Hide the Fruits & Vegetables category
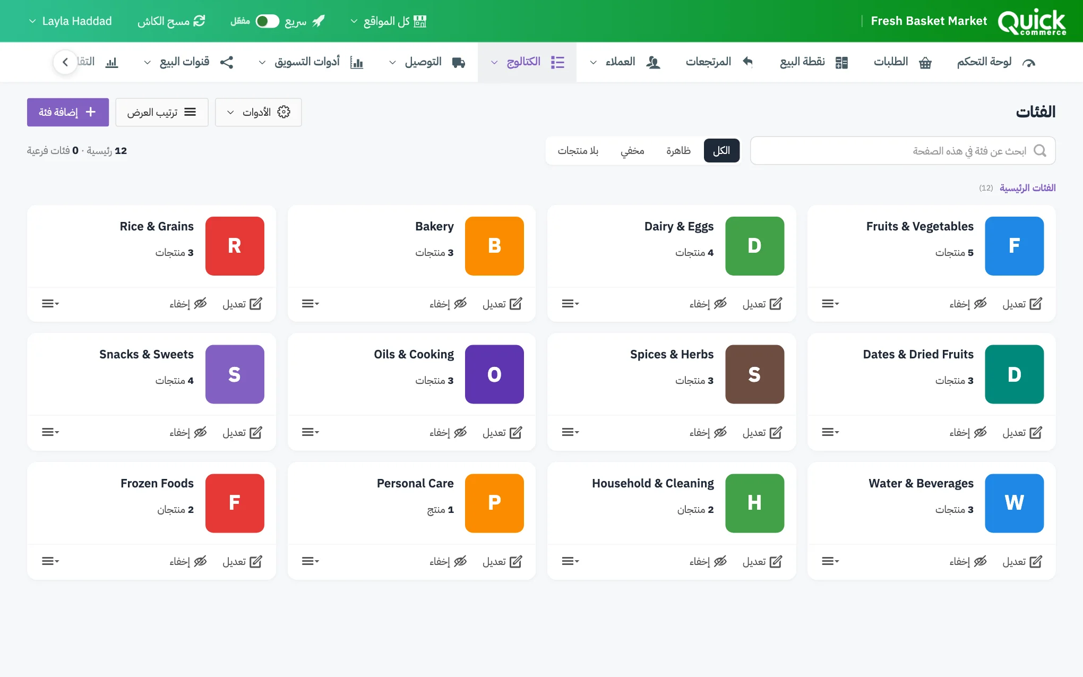The height and width of the screenshot is (677, 1083). click(x=968, y=304)
